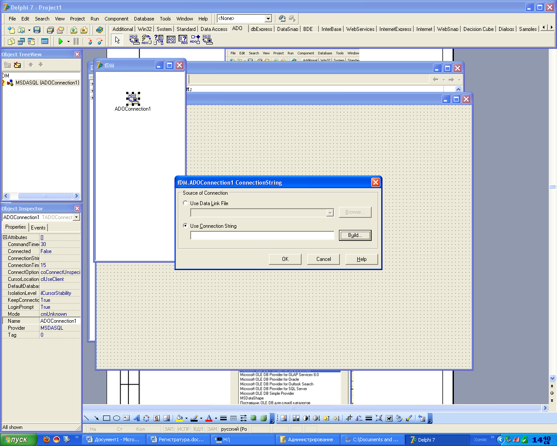Screen dimensions: 557x446
Task: Switch to Регистратура.doc taskbar window
Action: (x=177, y=439)
